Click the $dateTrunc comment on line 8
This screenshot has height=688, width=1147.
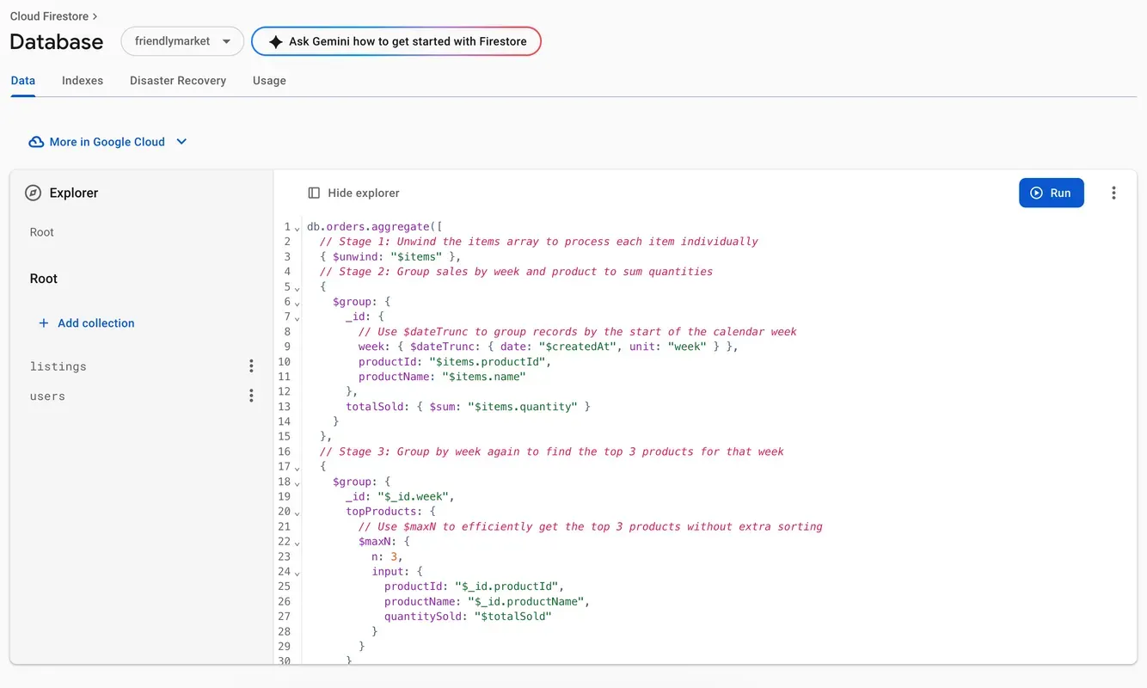(578, 332)
